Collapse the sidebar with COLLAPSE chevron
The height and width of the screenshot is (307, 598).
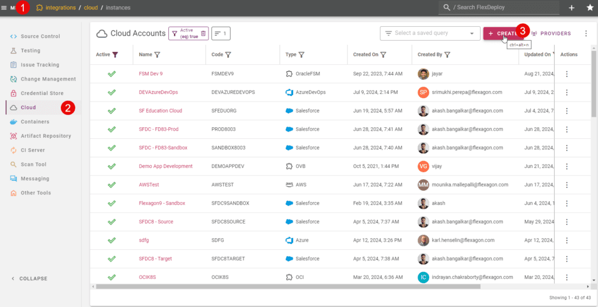pos(29,278)
